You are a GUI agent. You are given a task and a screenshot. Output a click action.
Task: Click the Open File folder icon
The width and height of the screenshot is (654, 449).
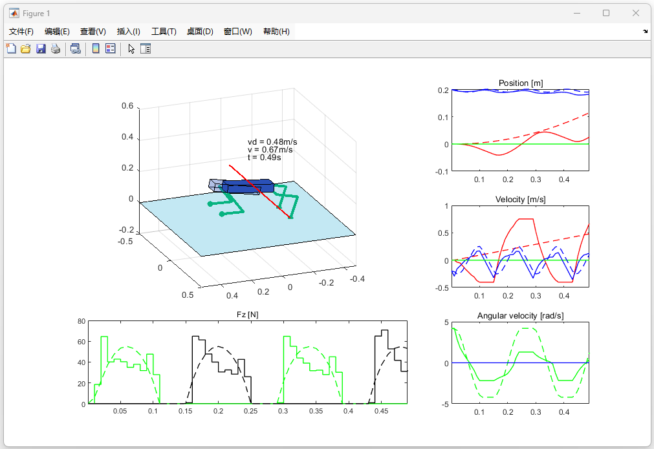[x=26, y=48]
